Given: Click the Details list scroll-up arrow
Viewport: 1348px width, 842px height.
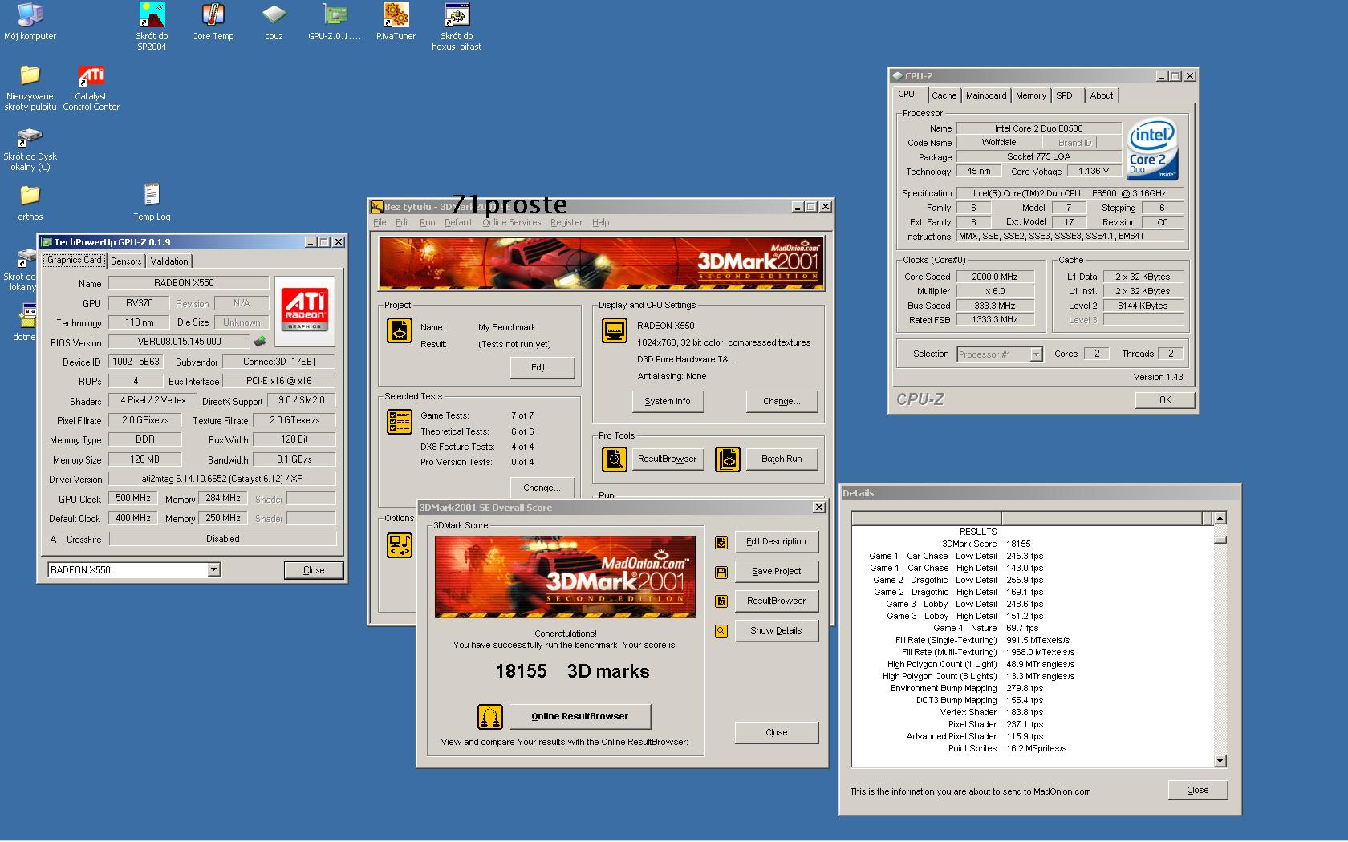Looking at the screenshot, I should point(1220,518).
